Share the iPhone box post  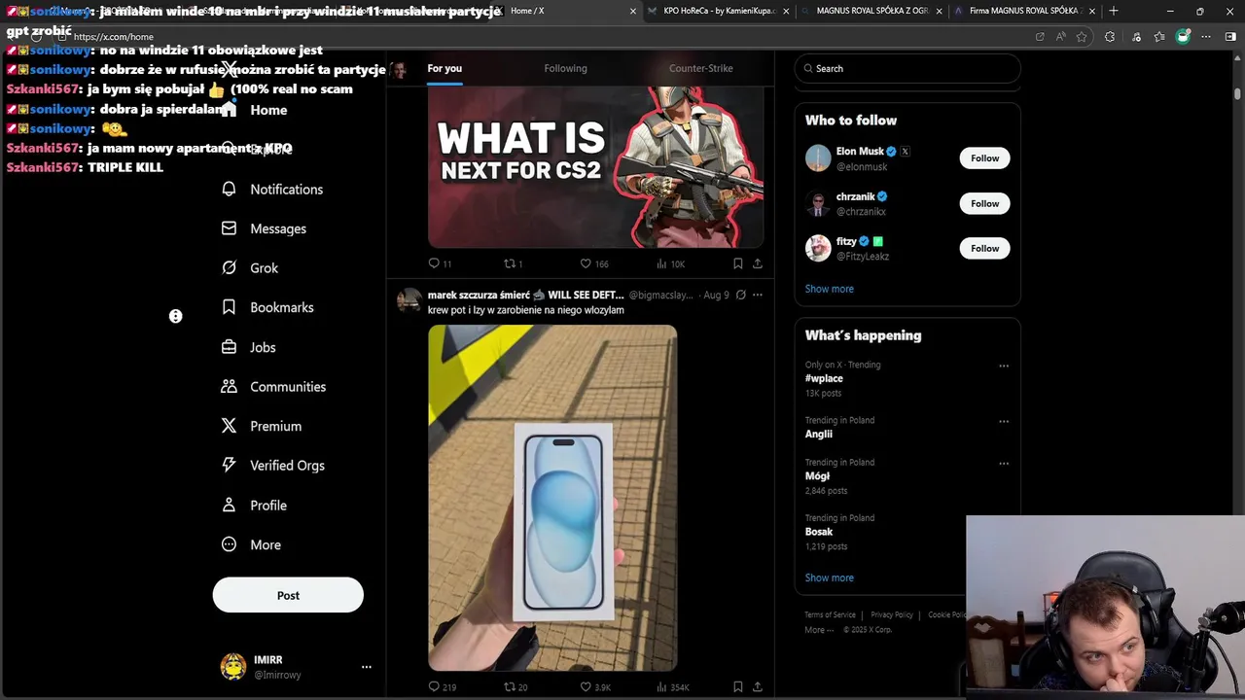point(758,687)
